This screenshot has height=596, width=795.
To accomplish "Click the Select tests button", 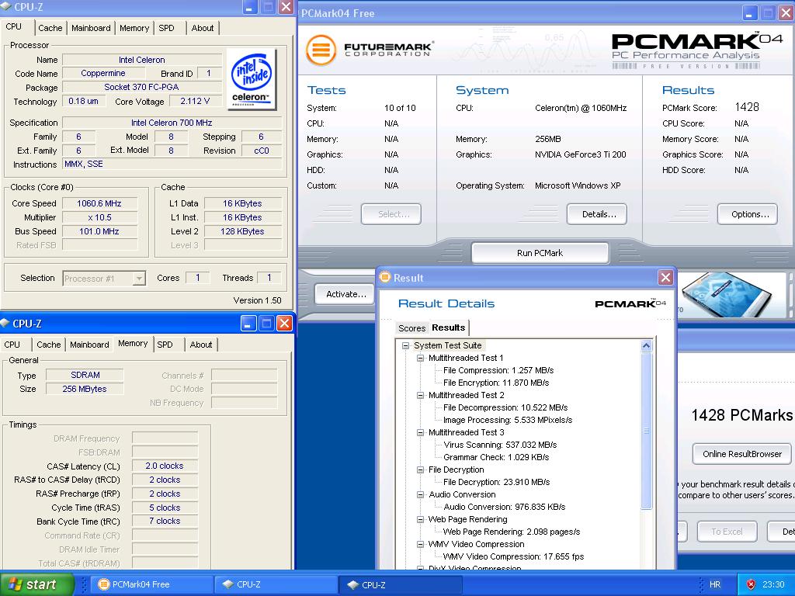I will (x=391, y=214).
